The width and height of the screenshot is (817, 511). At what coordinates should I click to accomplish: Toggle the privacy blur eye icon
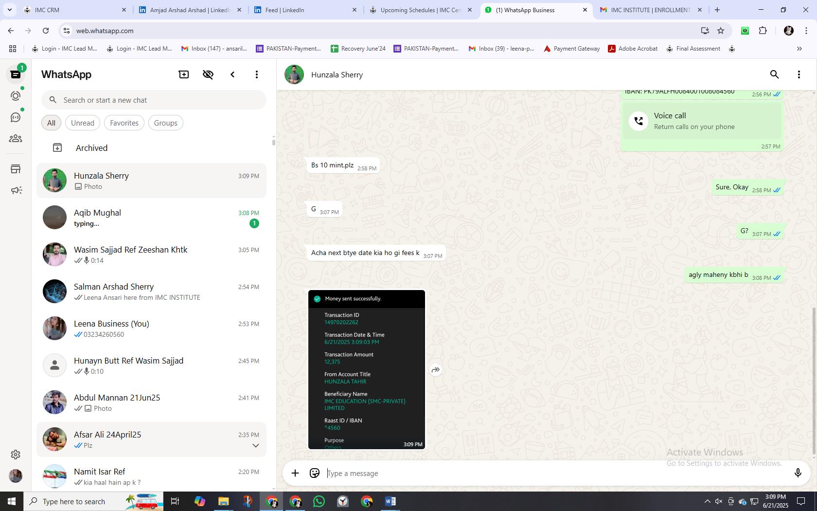coord(208,74)
